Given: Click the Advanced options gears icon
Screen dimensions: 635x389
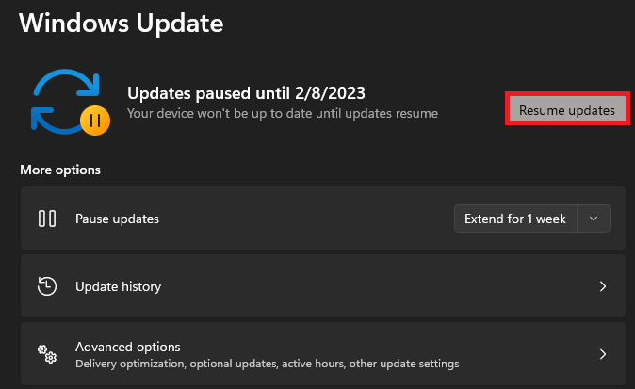Looking at the screenshot, I should [47, 354].
